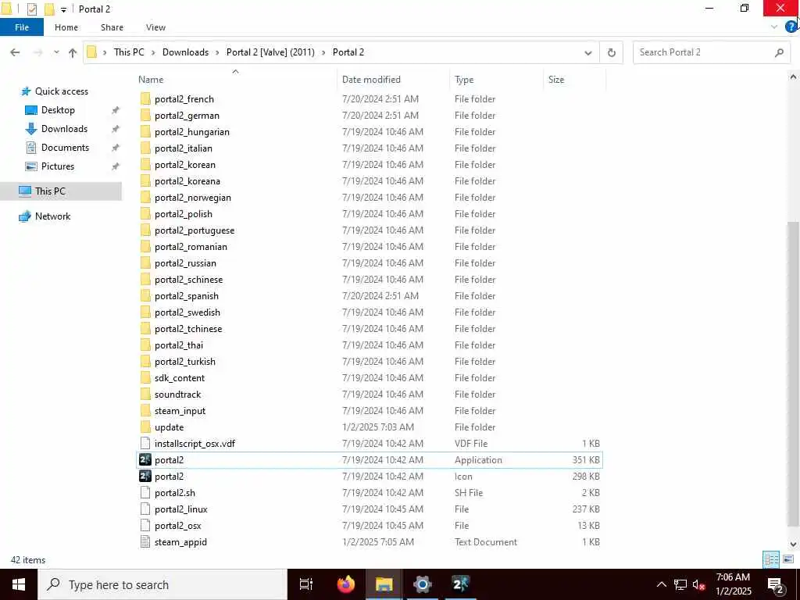Open Task View on the taskbar
This screenshot has width=800, height=600.
pos(306,584)
